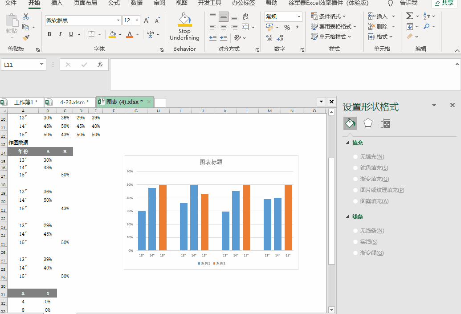Screen dimensions: 461x314
Task: Increase font size with large A icon
Action: (x=147, y=20)
